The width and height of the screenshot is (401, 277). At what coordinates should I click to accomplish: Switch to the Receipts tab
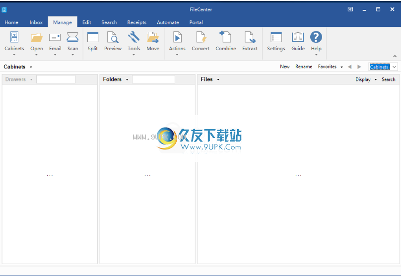pos(137,22)
